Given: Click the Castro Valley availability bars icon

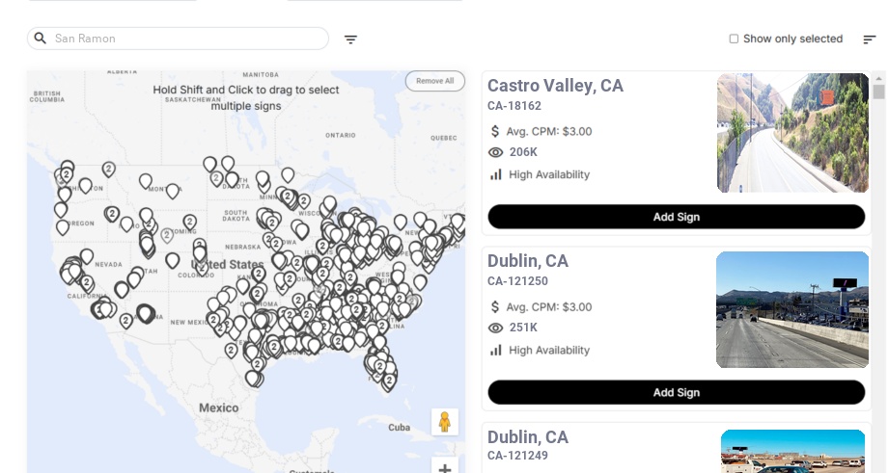Looking at the screenshot, I should (496, 174).
